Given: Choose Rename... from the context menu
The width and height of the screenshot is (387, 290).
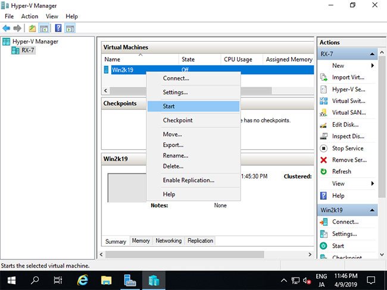Looking at the screenshot, I should 193,156.
